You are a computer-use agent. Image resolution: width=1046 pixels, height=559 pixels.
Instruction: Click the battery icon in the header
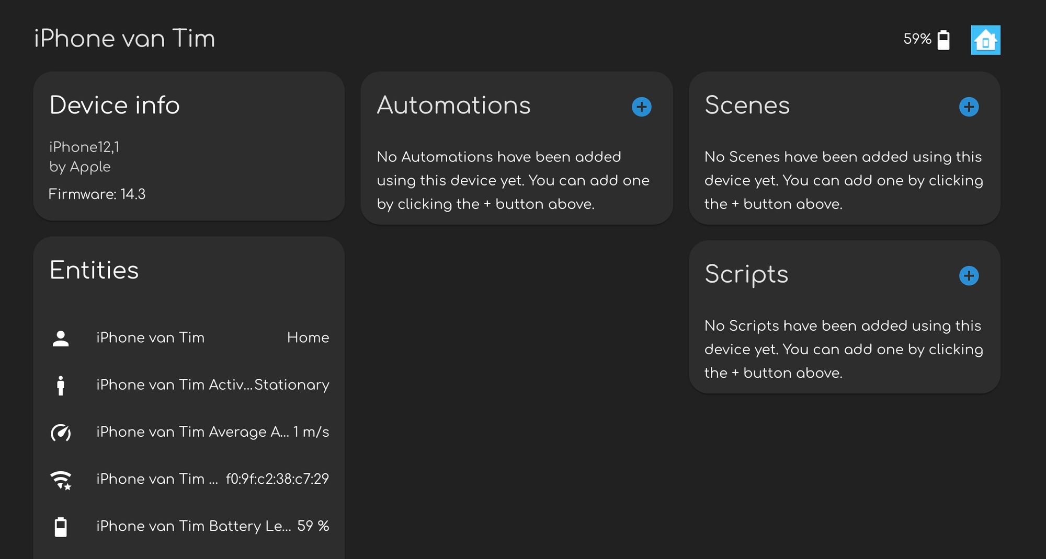tap(943, 40)
